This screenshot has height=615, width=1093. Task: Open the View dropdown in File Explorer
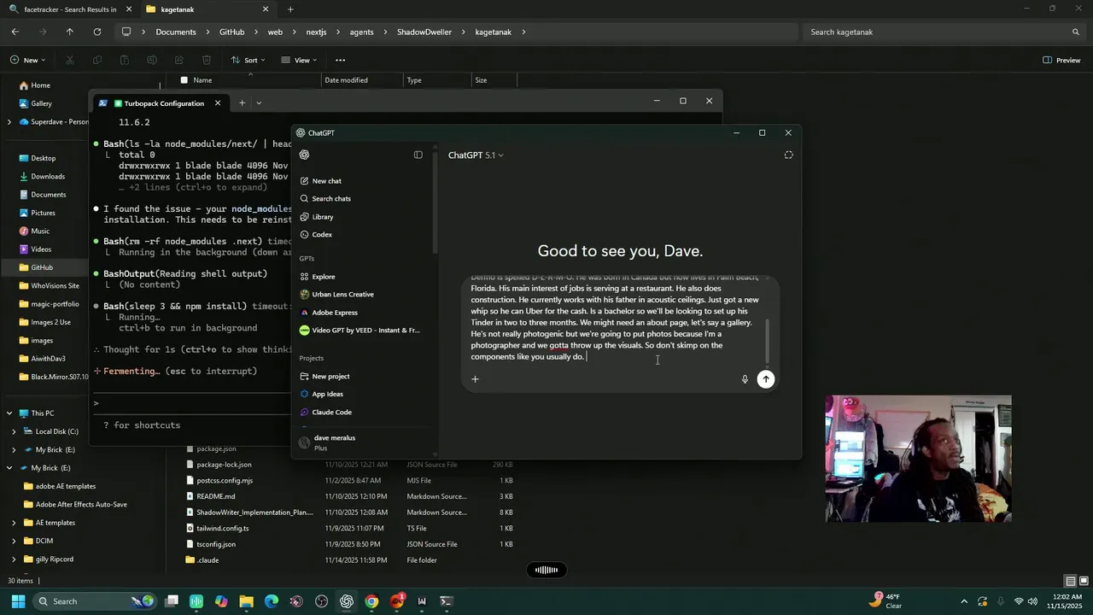click(x=299, y=61)
